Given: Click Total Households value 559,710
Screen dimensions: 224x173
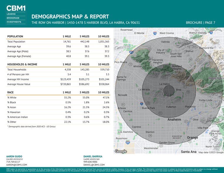Looking at the screenshot, I should click(x=105, y=69).
